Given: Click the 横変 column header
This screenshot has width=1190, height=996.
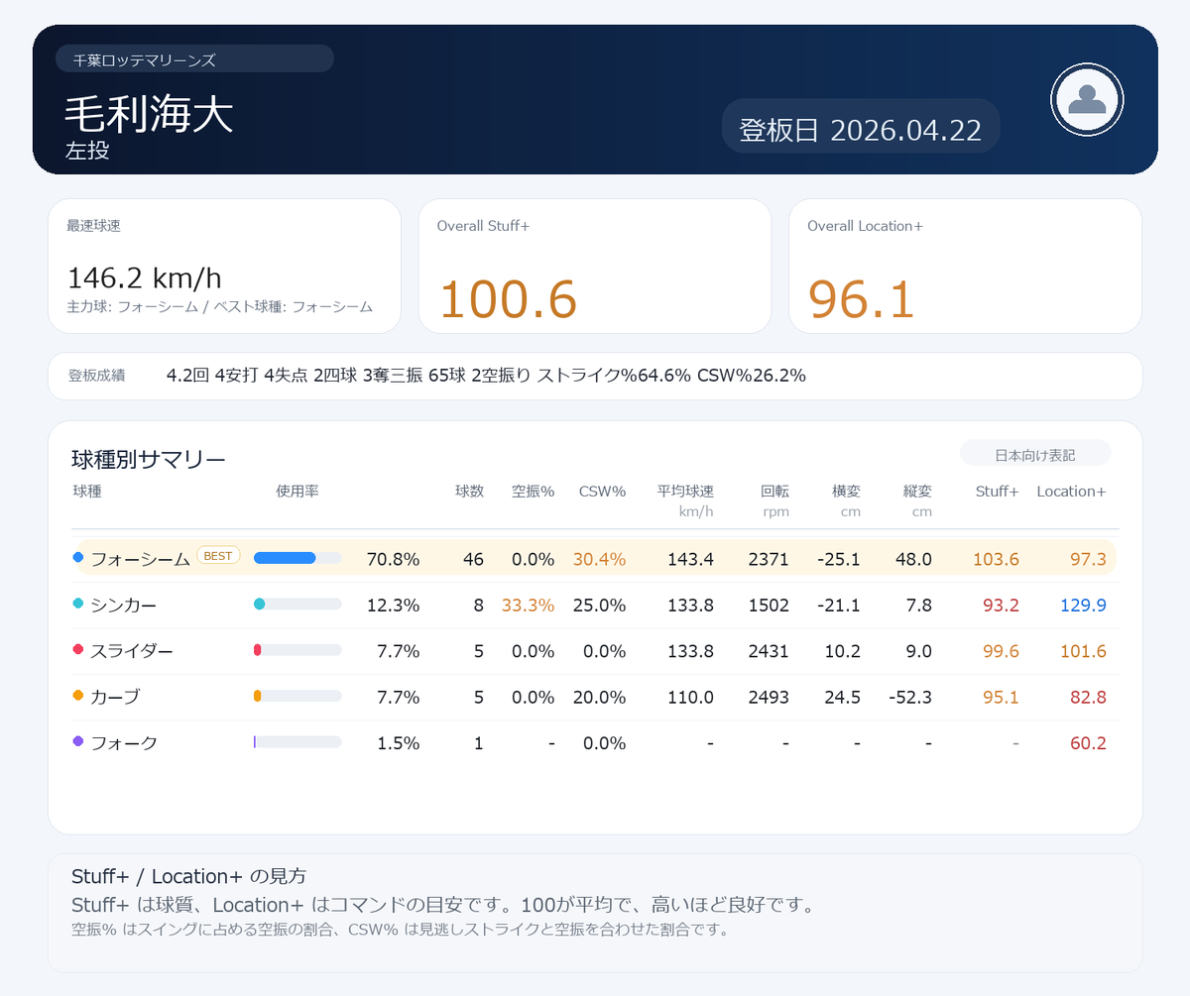Looking at the screenshot, I should 846,491.
